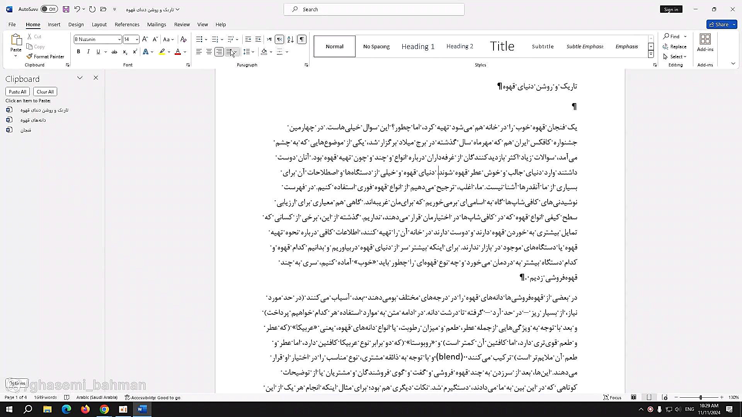Toggle right-to-left text direction button

click(x=279, y=39)
